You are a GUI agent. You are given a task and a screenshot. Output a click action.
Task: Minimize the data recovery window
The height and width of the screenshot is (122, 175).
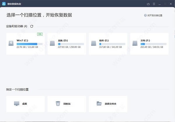point(160,4)
